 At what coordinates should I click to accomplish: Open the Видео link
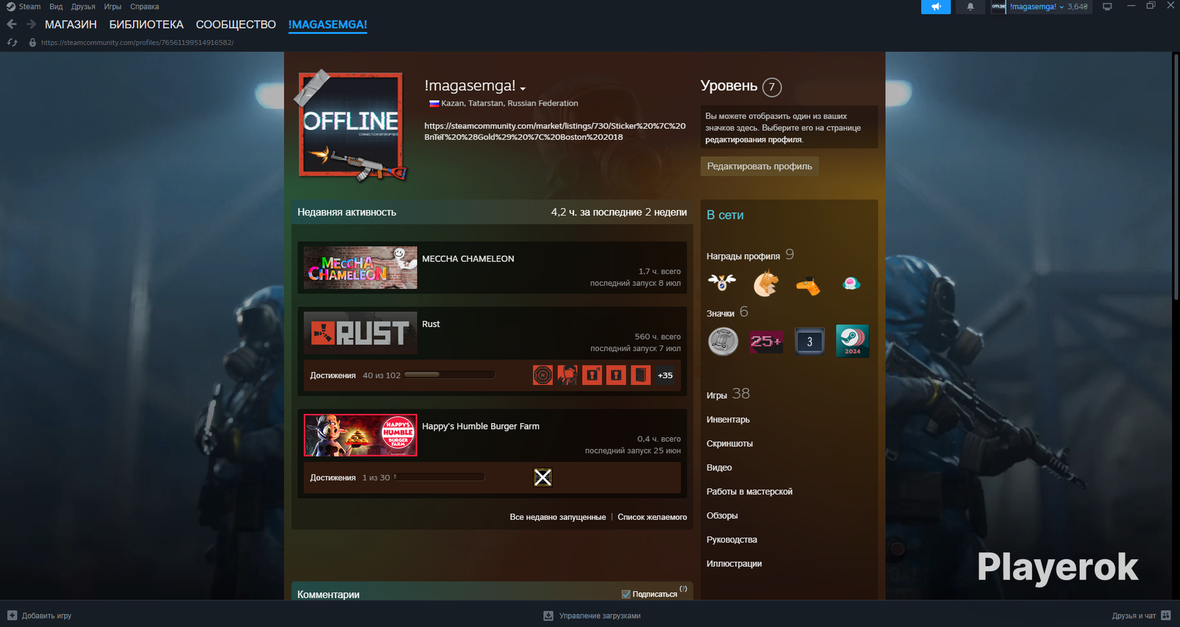click(x=719, y=467)
